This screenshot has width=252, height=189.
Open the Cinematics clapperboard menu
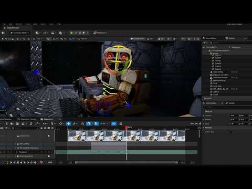pos(53,33)
